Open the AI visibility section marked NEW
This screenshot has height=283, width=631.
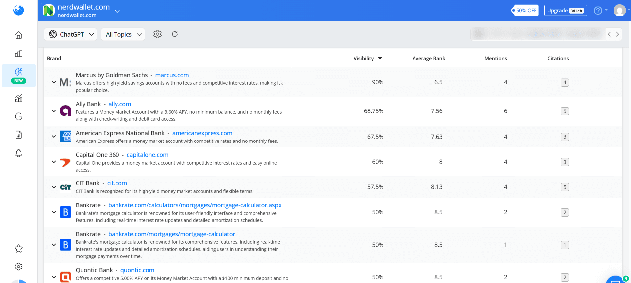tap(19, 76)
